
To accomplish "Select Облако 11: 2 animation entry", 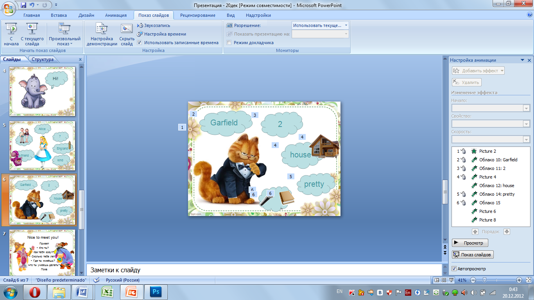I will pyautogui.click(x=491, y=168).
